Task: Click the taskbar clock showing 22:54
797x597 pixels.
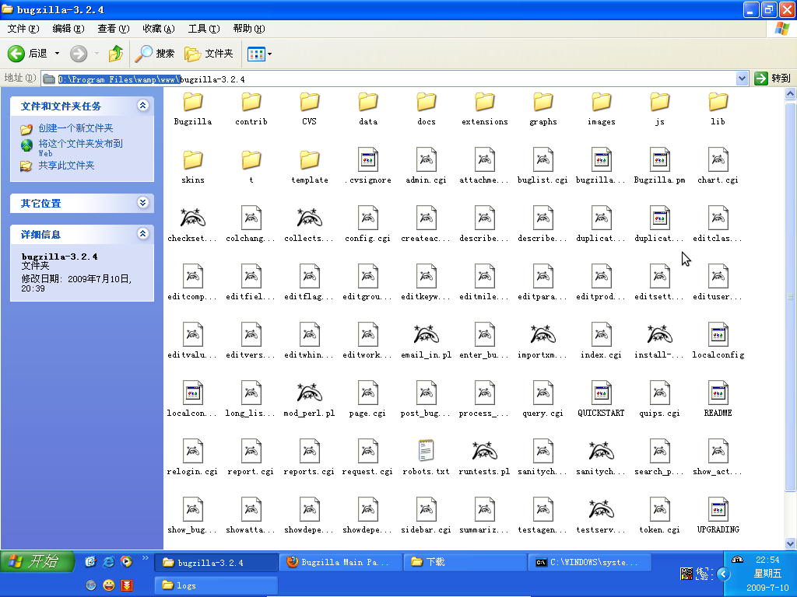Action: click(x=767, y=560)
